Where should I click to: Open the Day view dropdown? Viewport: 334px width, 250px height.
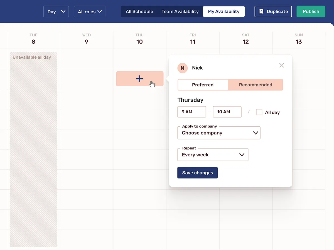click(56, 11)
